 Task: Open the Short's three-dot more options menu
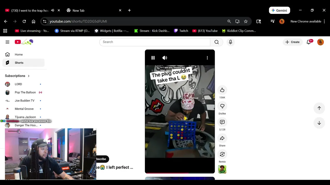click(207, 58)
